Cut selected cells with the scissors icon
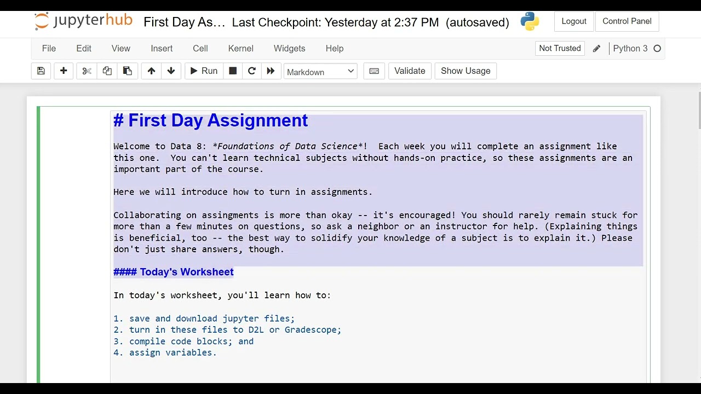 click(x=87, y=71)
